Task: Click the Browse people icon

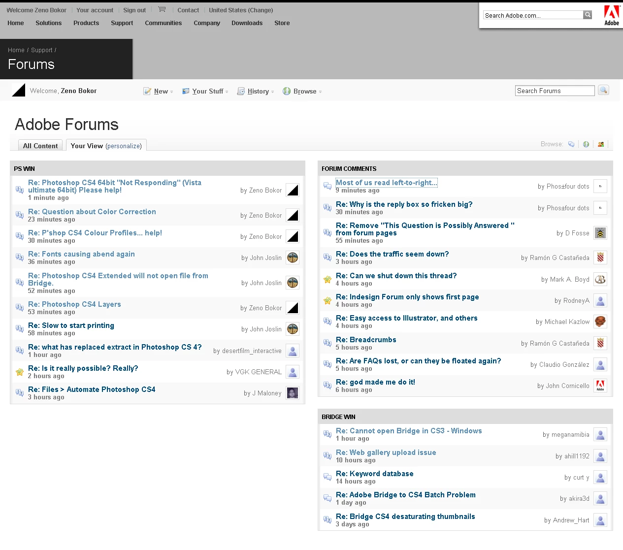Action: coord(601,144)
